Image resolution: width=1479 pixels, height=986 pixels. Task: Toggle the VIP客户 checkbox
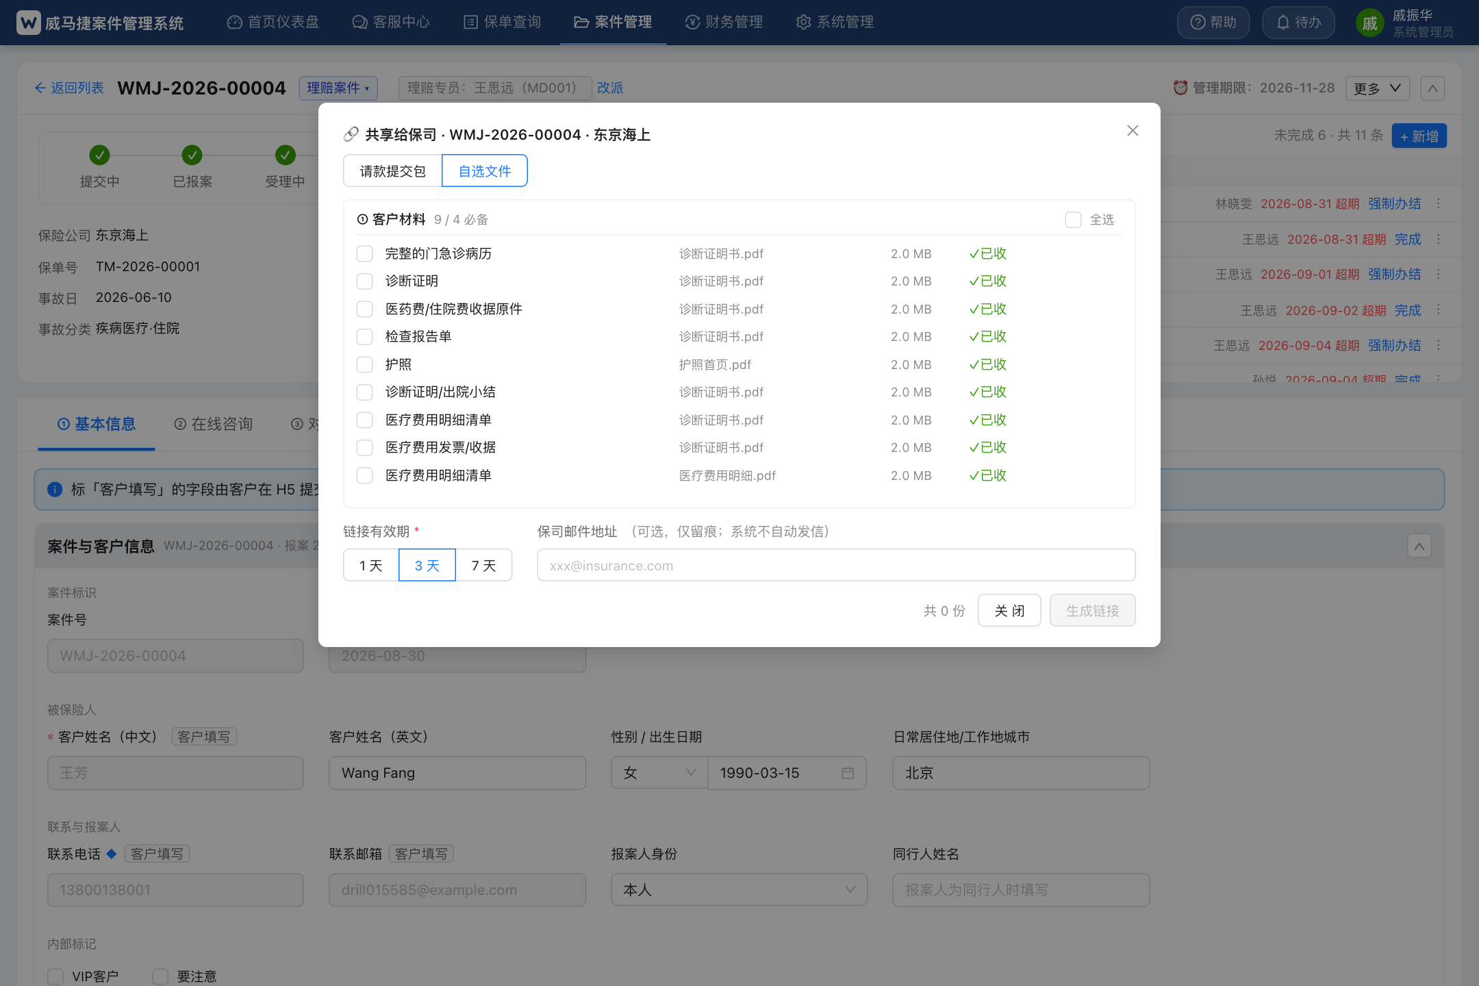55,976
